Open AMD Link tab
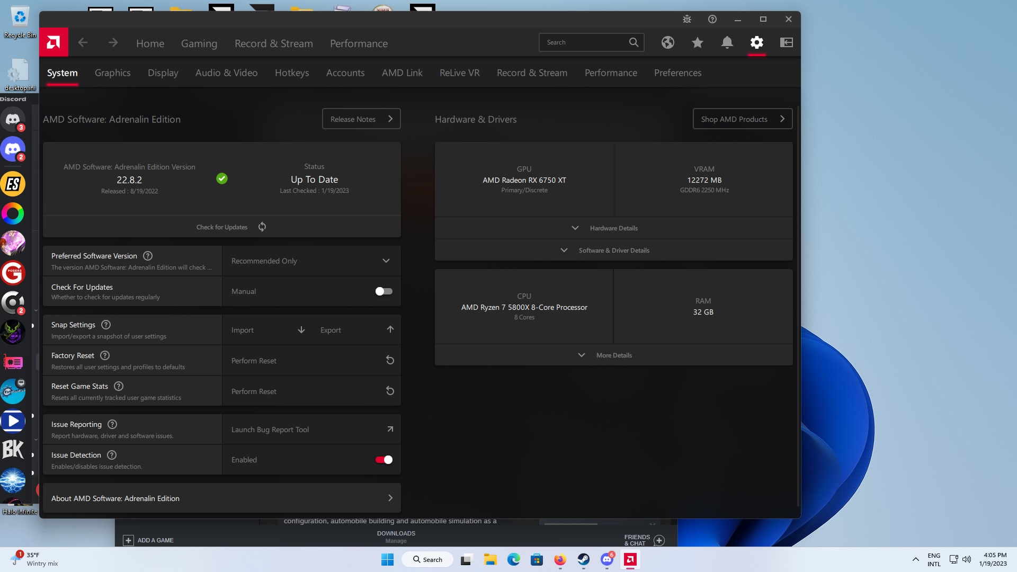 [402, 73]
